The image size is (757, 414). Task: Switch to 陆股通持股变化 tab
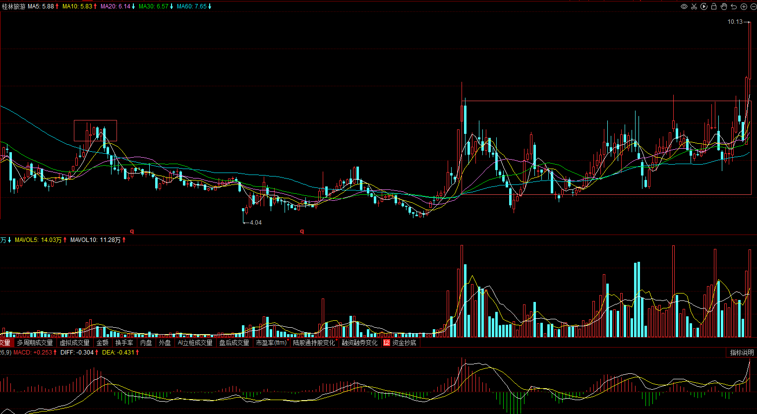coord(314,343)
